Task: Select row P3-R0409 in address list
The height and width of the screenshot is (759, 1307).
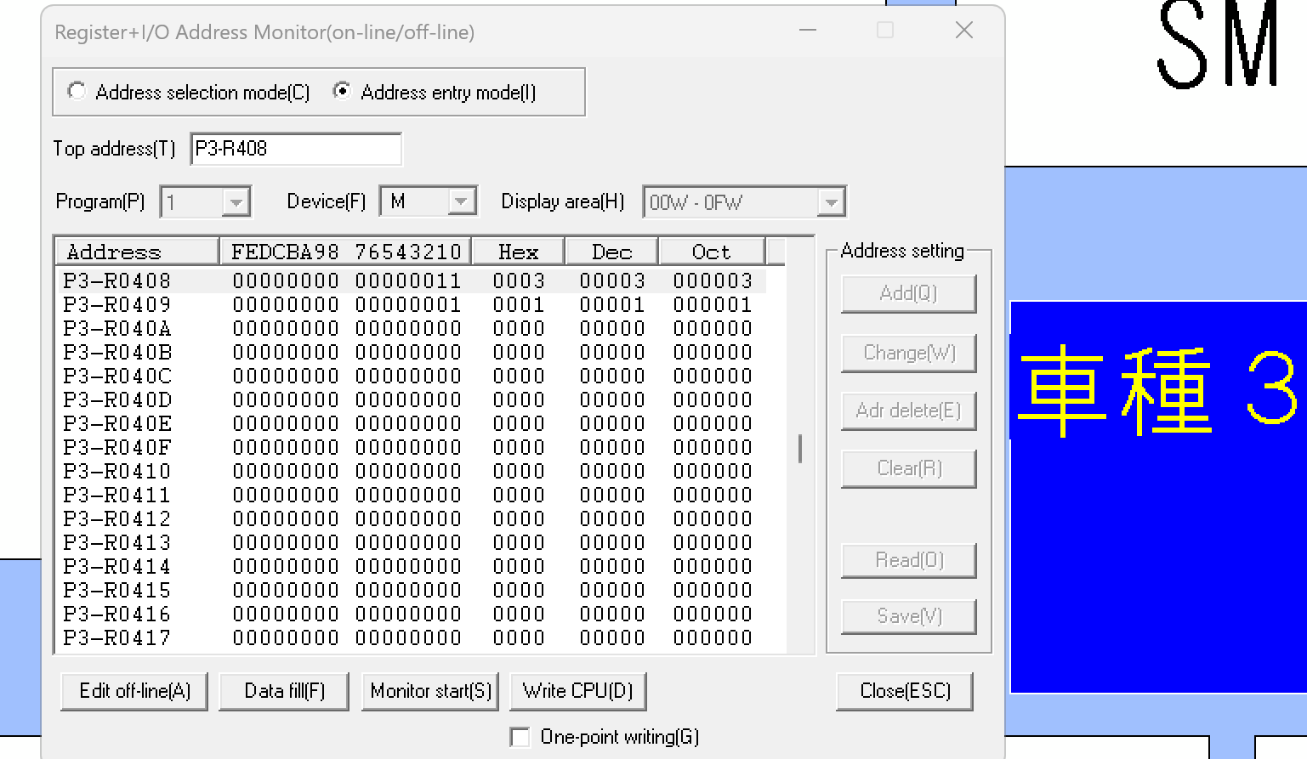Action: click(x=117, y=304)
